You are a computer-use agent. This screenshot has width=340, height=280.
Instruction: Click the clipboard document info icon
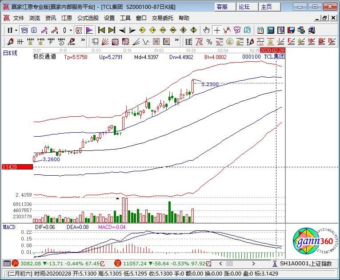[34, 30]
